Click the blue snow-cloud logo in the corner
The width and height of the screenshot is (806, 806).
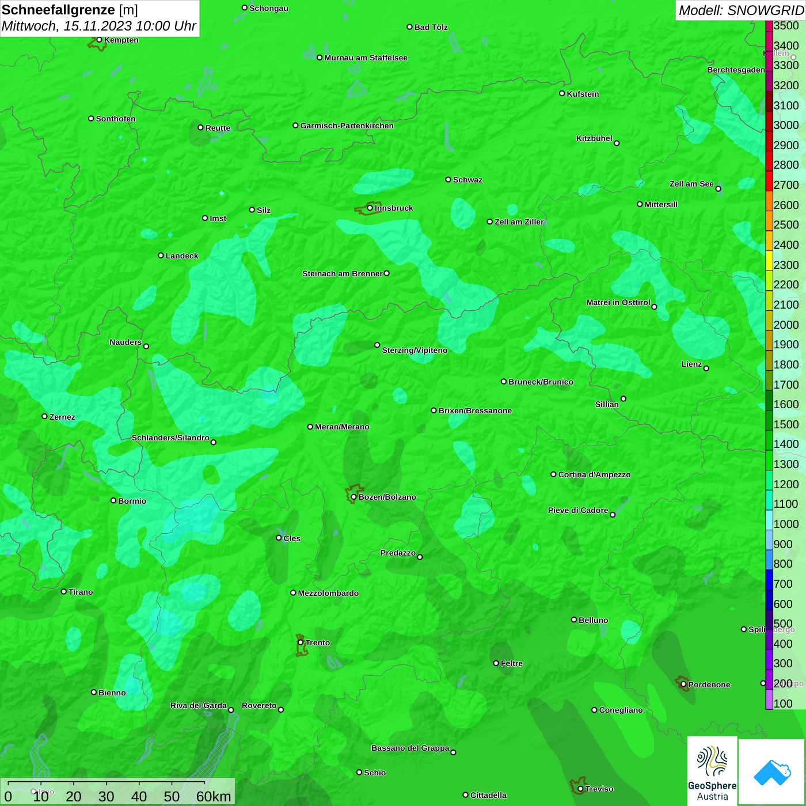772,772
